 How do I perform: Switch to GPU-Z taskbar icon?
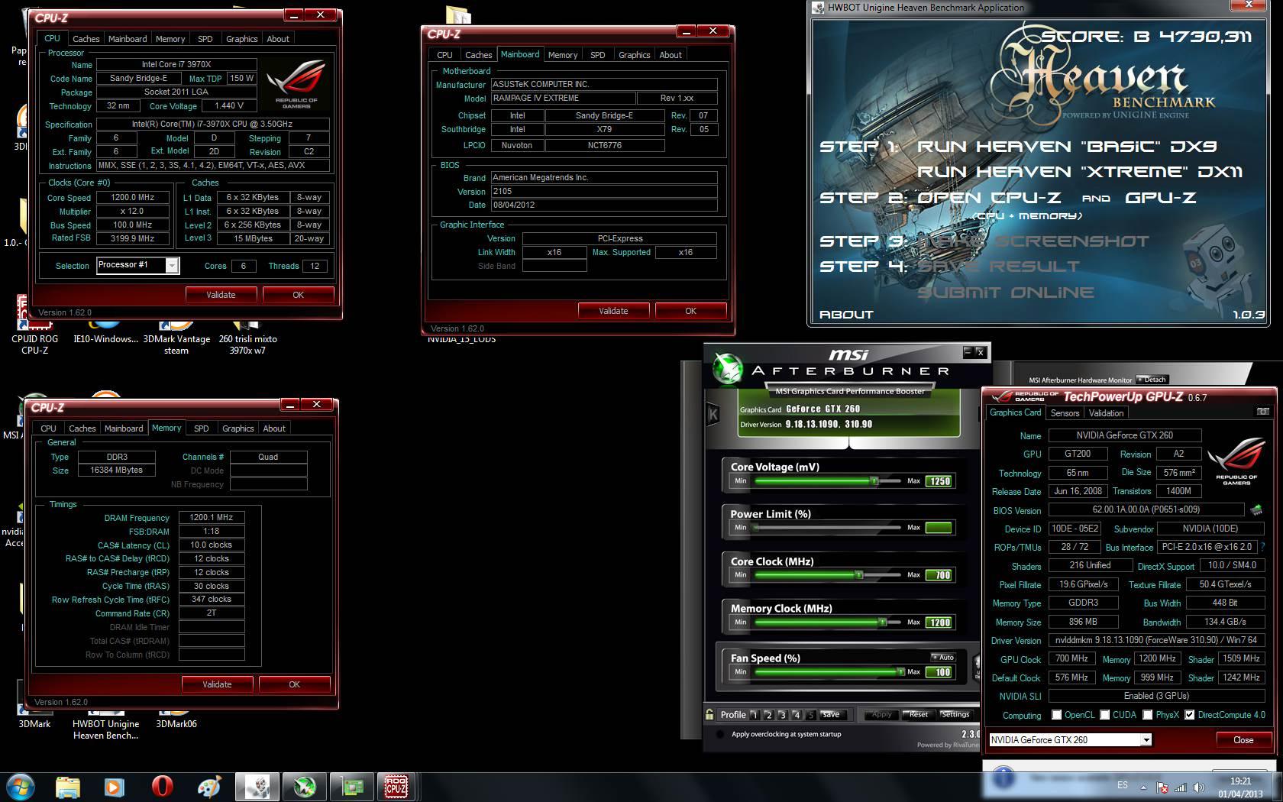coord(351,787)
